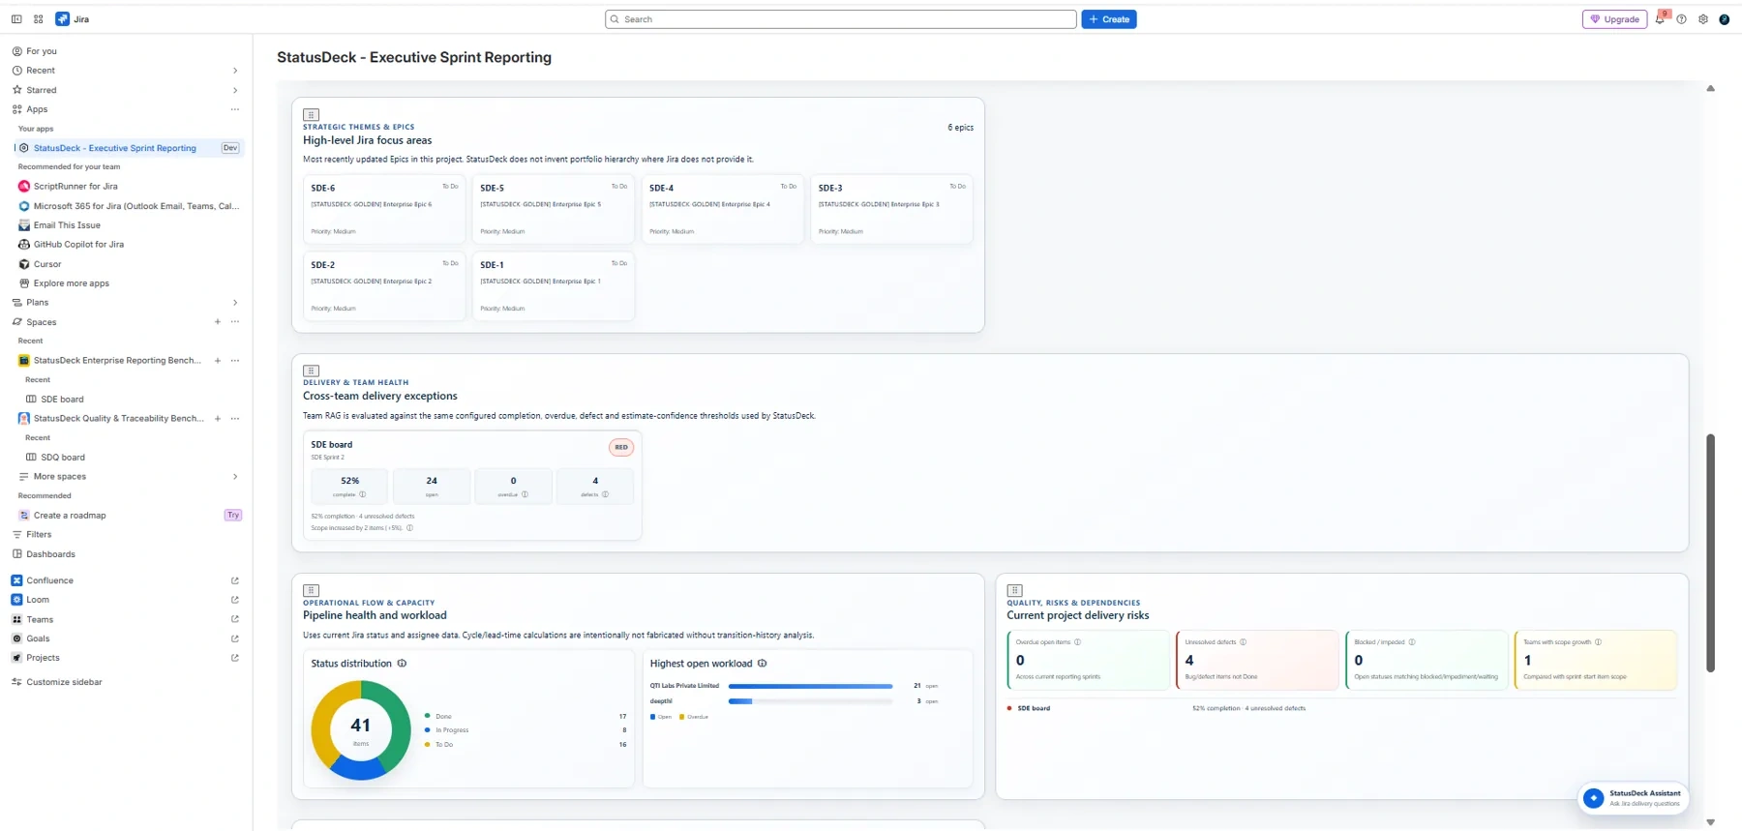Click info icon beside Highest open workload
Image resolution: width=1742 pixels, height=831 pixels.
click(x=763, y=664)
